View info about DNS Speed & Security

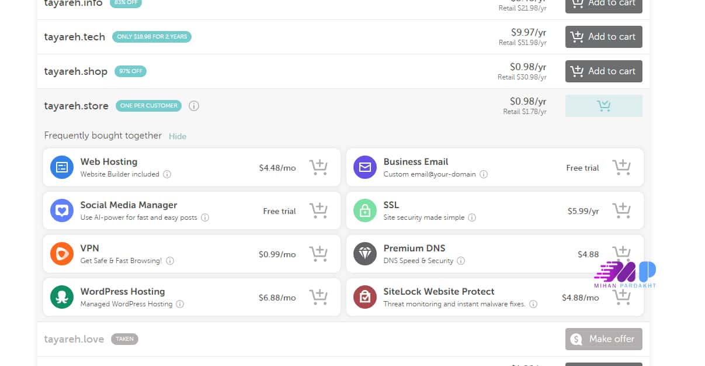point(461,261)
